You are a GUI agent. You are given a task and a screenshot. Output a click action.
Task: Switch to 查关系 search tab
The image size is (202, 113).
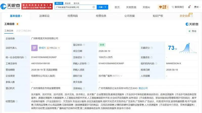(76, 3)
